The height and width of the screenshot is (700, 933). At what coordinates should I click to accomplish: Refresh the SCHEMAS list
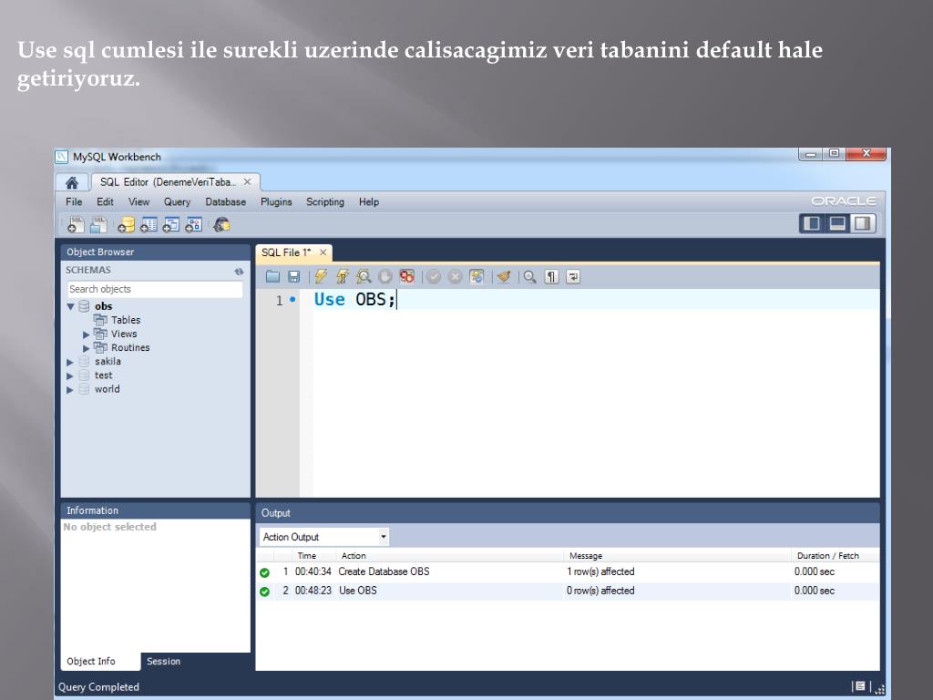point(240,271)
